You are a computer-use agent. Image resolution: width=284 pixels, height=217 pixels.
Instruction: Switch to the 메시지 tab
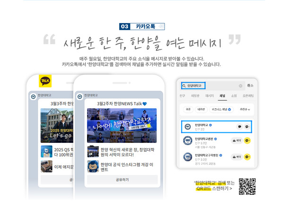(x=209, y=95)
